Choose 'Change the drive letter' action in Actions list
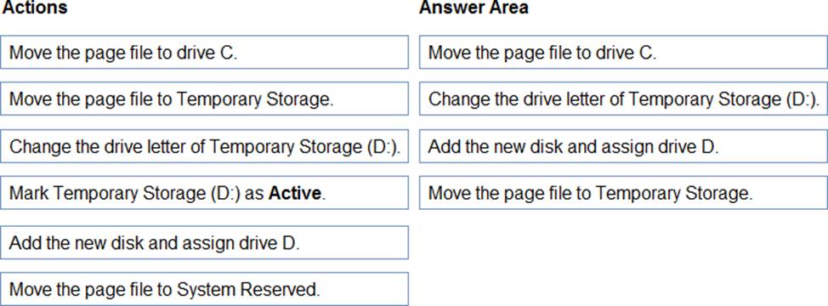828x306 pixels. (x=204, y=146)
